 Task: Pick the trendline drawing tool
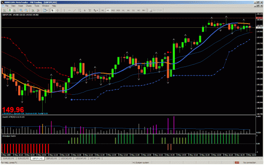pyautogui.click(x=75, y=11)
